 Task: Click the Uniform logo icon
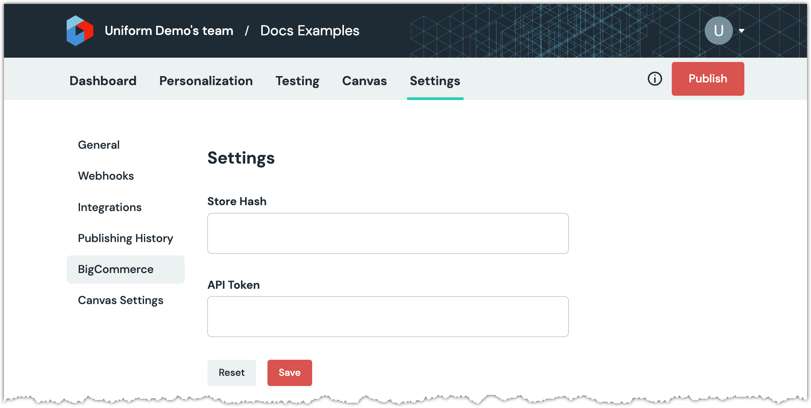80,31
